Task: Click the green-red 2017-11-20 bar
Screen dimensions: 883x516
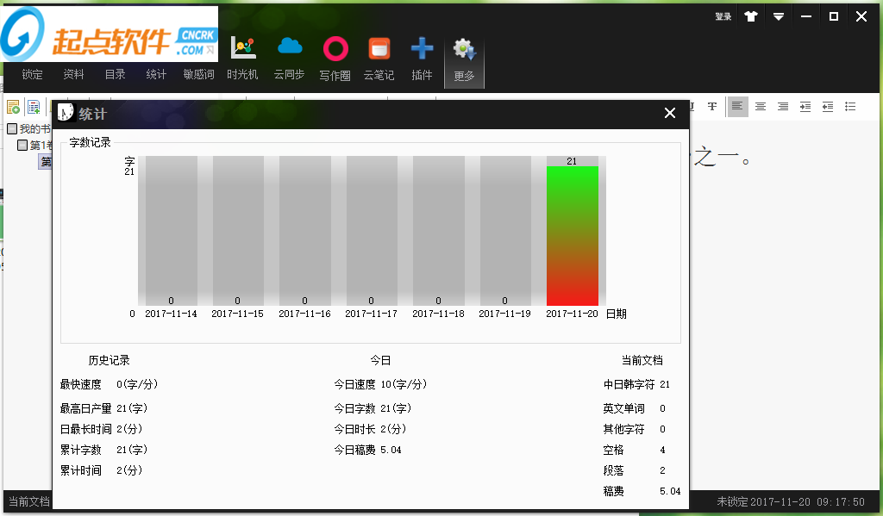Action: [572, 235]
